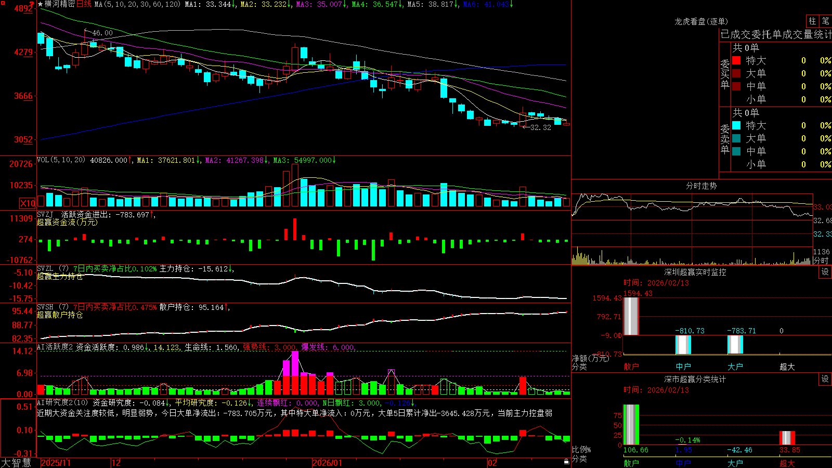
Task: Select the 12 month marker on the timeline
Action: point(116,463)
